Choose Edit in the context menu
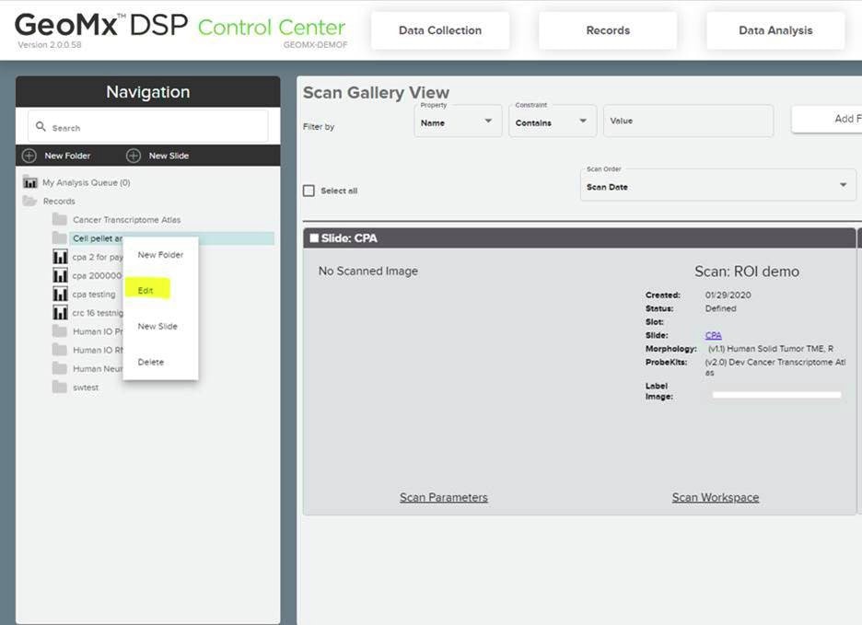 point(146,291)
